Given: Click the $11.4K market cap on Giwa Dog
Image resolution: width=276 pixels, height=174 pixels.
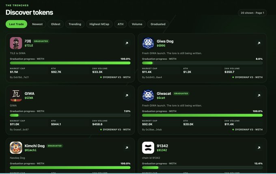Looking at the screenshot, I should point(147,72).
